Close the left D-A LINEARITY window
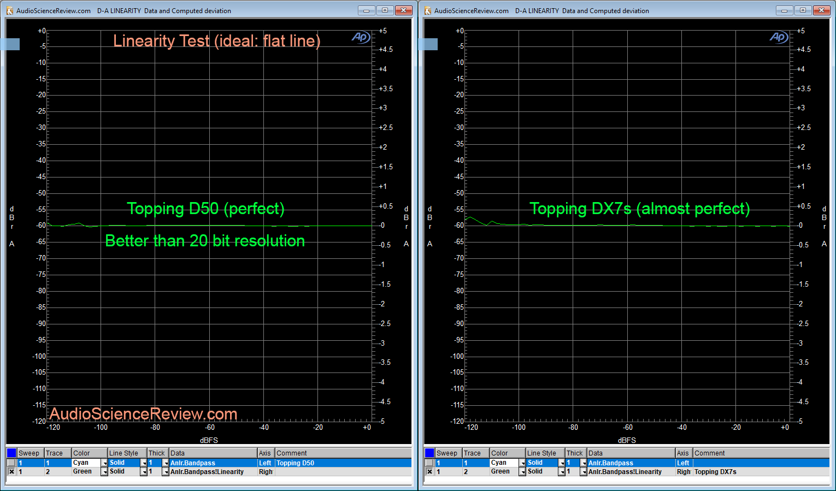This screenshot has width=836, height=491. pos(403,10)
